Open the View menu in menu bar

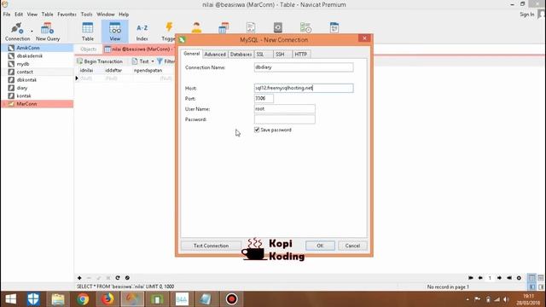pyautogui.click(x=32, y=14)
